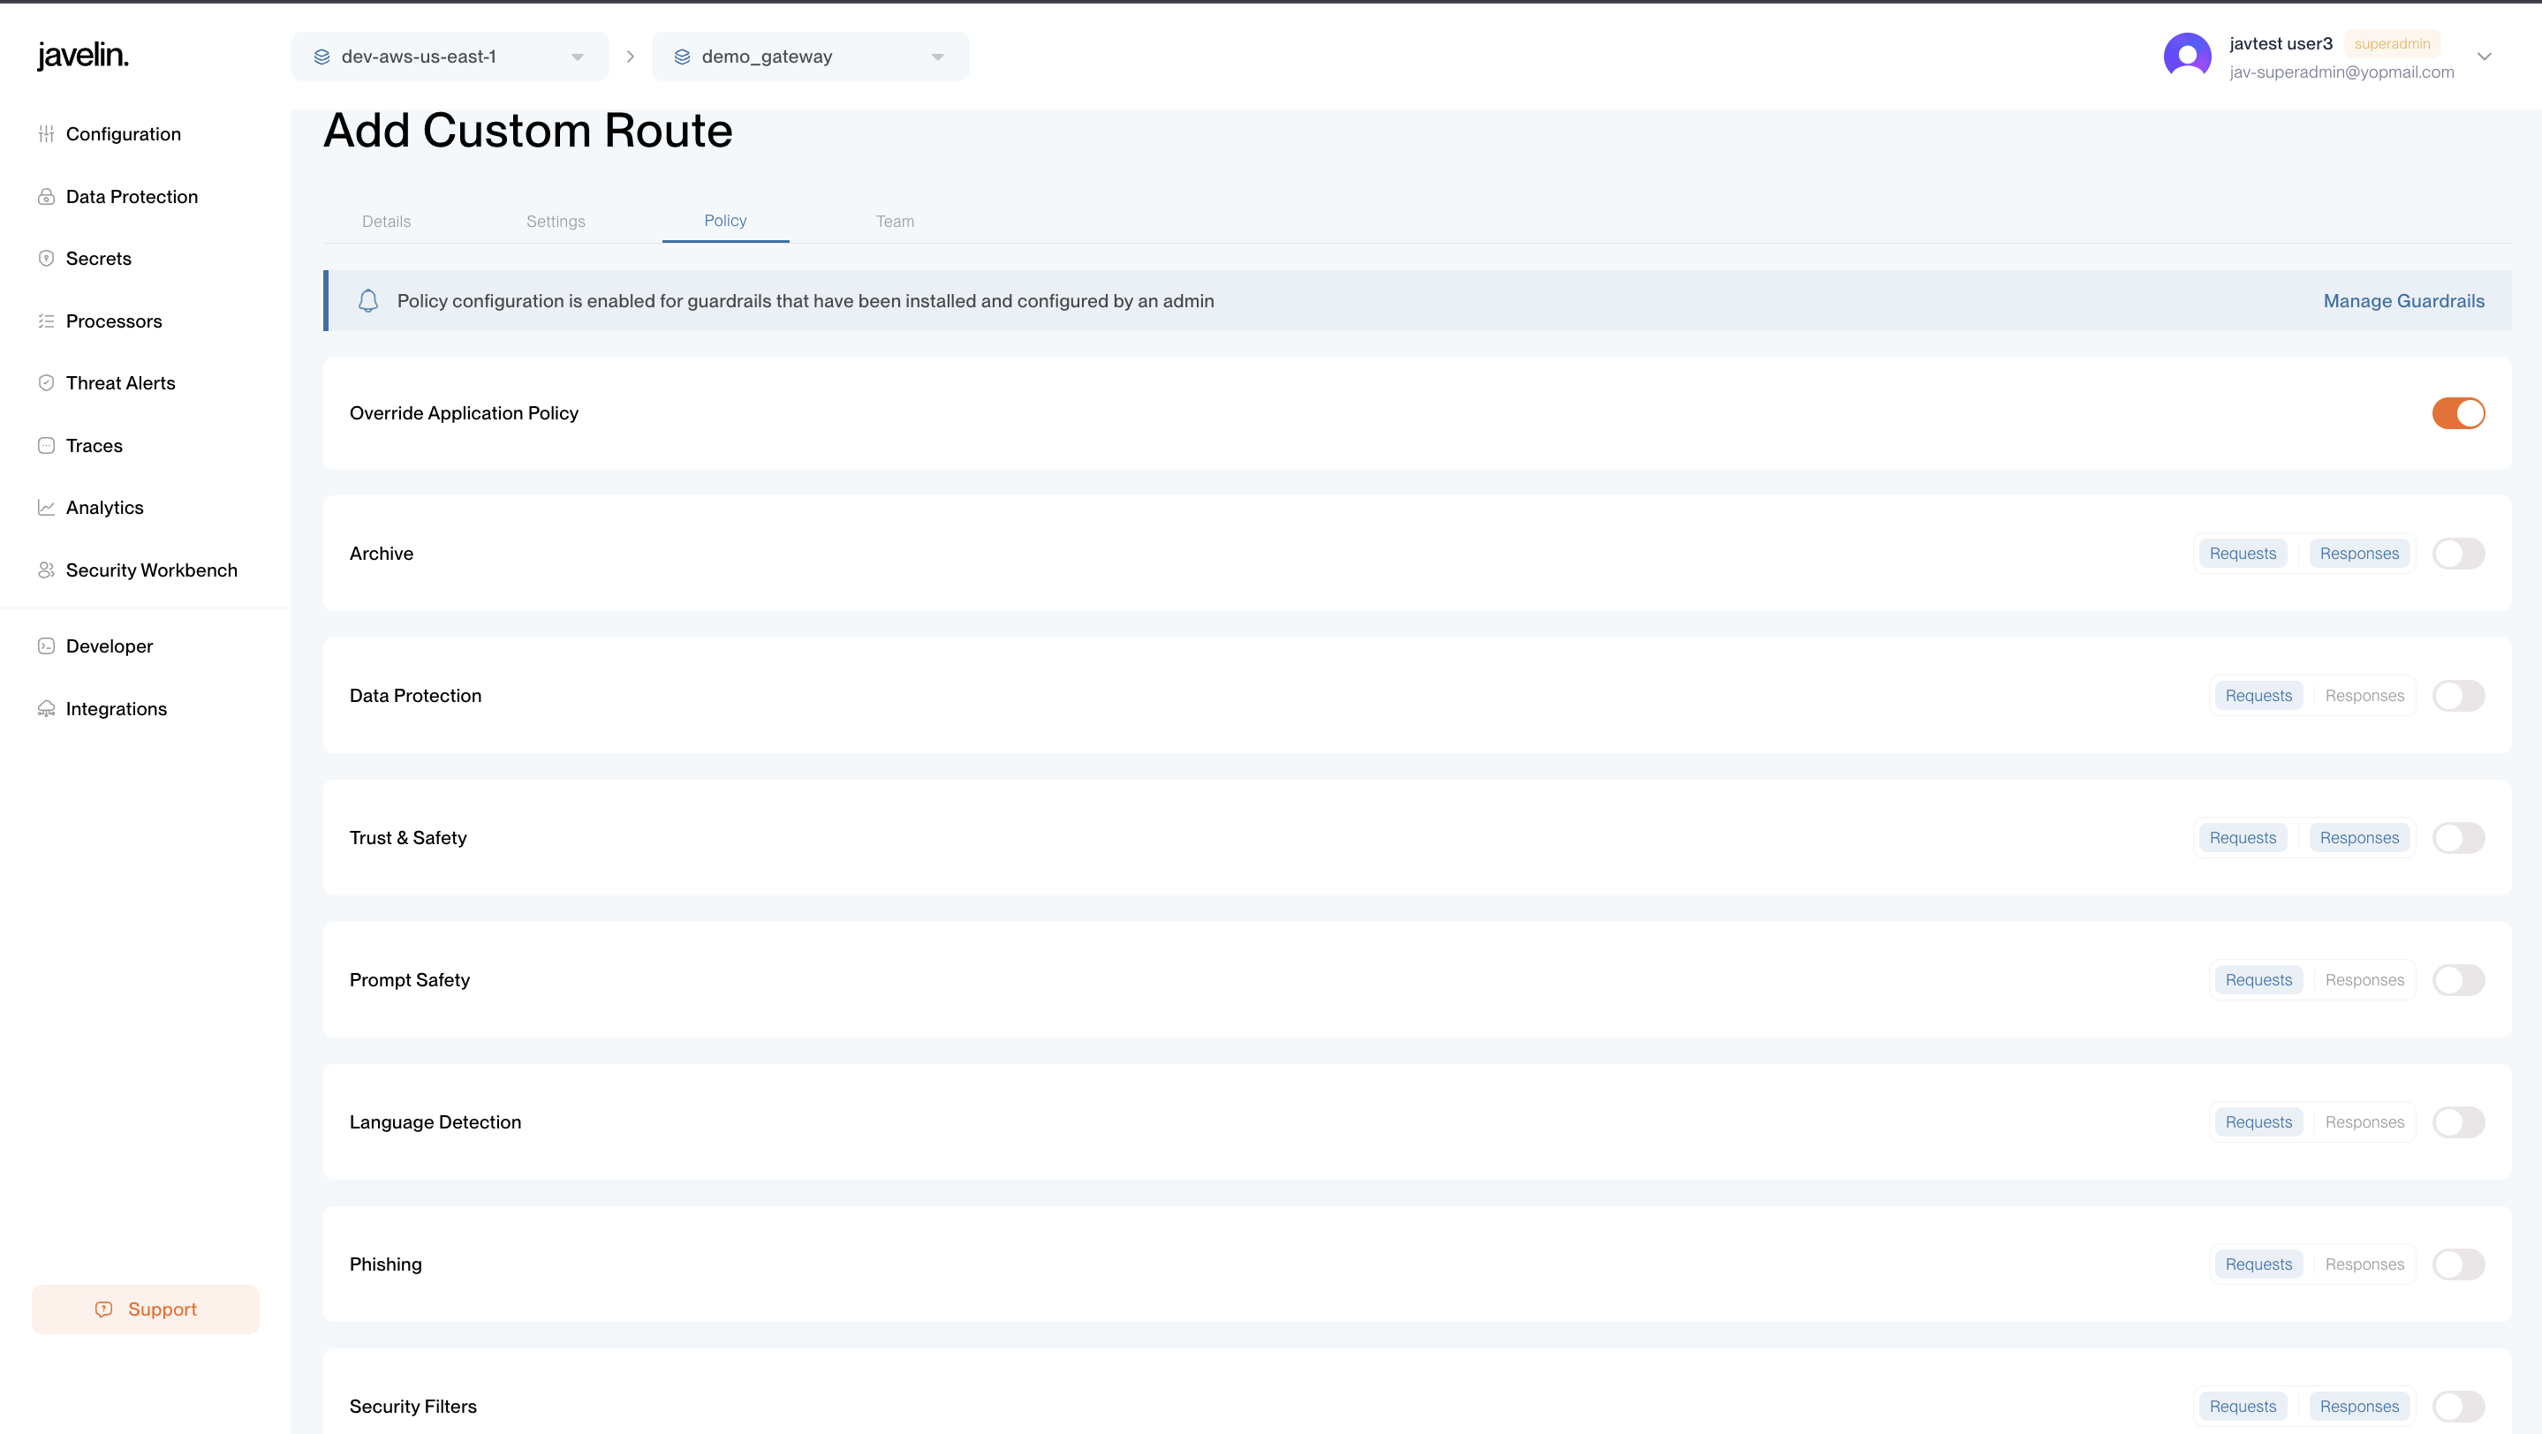The image size is (2542, 1434).
Task: Select the Policy tab
Action: (x=725, y=221)
